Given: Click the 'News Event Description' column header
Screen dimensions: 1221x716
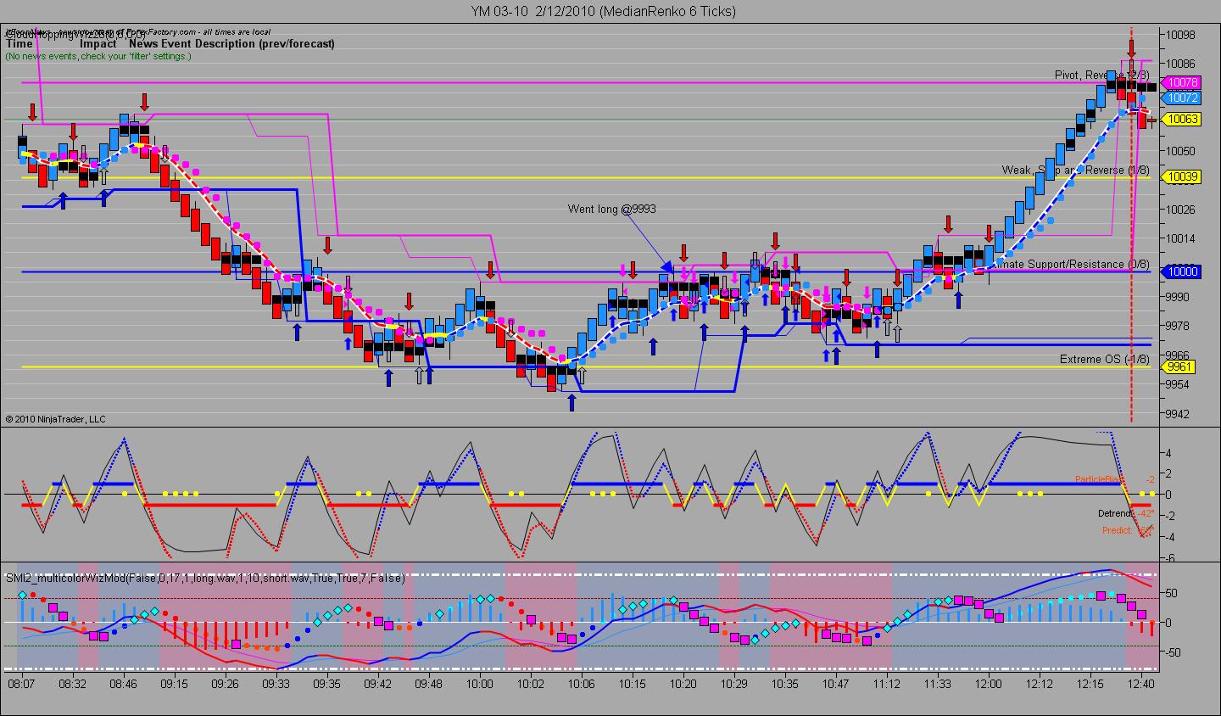Looking at the screenshot, I should click(x=231, y=43).
